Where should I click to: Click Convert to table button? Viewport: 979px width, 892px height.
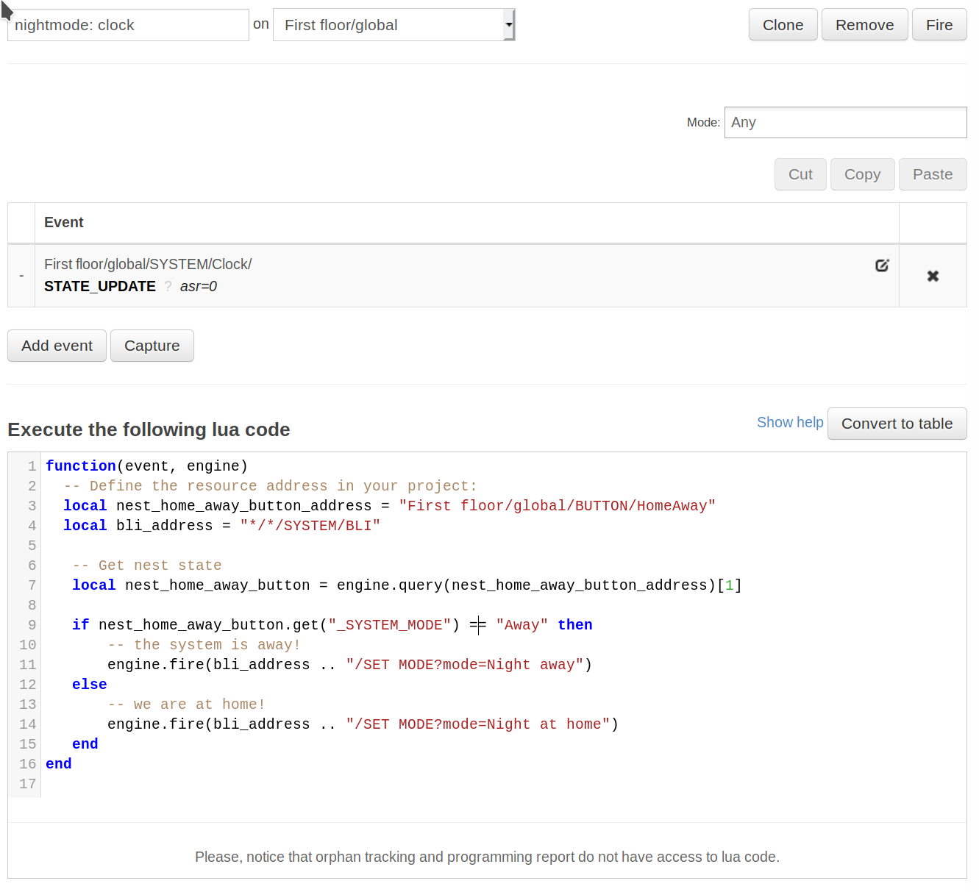pos(896,424)
